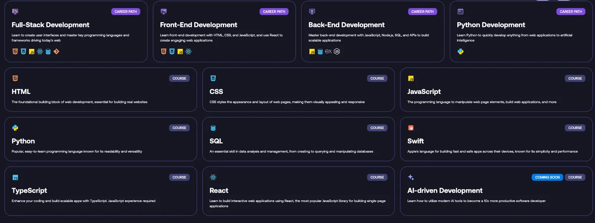
Task: Open the HTML course title
Action: click(21, 91)
